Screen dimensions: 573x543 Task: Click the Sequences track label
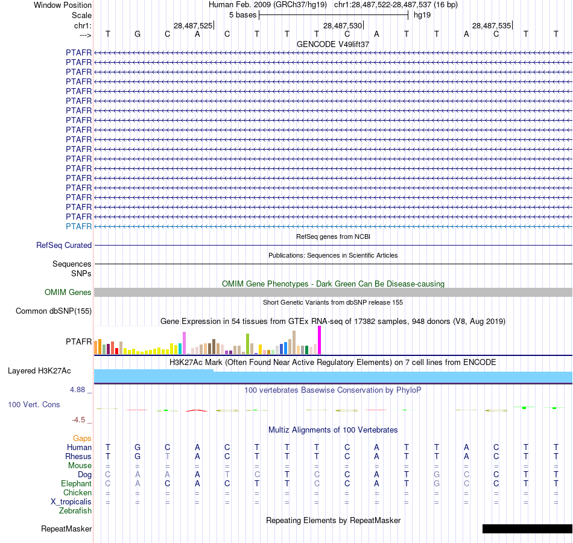click(72, 264)
